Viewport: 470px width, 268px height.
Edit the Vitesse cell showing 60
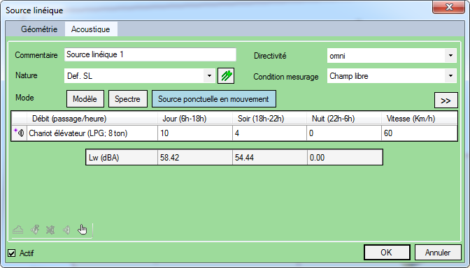(x=420, y=133)
